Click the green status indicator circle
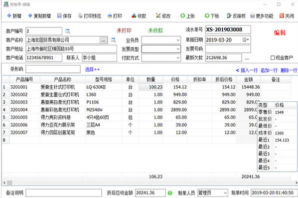This screenshot has width=298, height=198. click(x=170, y=193)
